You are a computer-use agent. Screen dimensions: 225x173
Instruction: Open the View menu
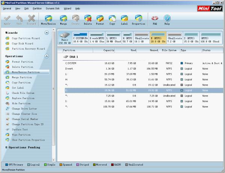click(x=18, y=9)
